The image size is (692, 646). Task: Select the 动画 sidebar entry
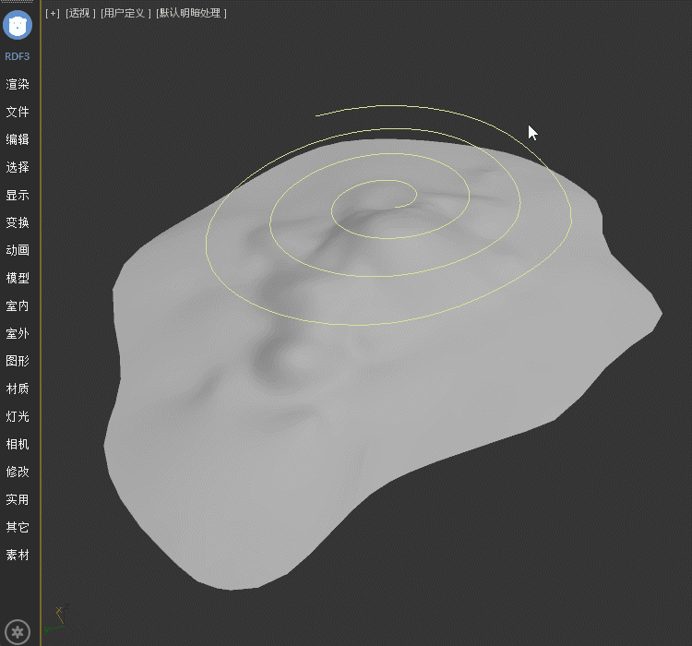click(18, 250)
